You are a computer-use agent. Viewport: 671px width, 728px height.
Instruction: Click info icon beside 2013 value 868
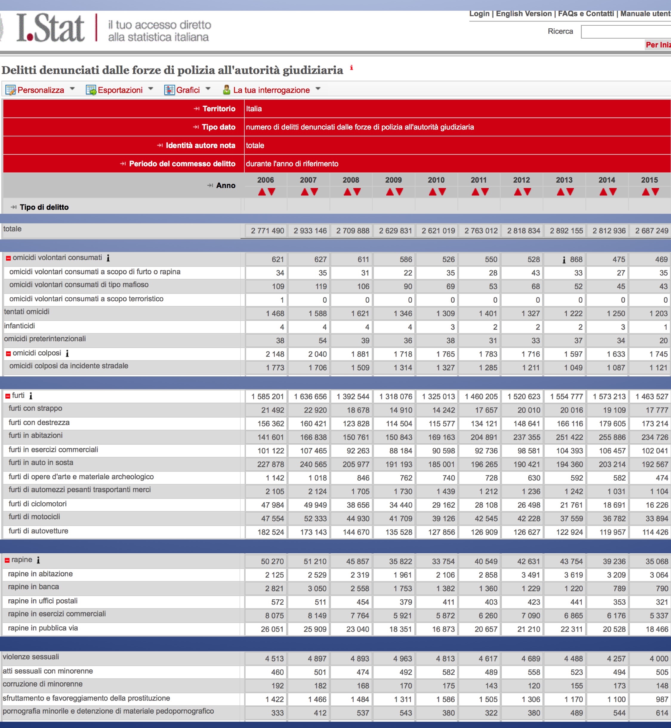(x=564, y=260)
